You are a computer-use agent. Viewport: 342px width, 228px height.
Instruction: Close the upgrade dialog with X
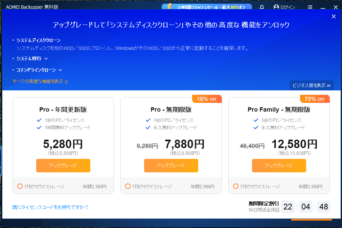point(334,16)
